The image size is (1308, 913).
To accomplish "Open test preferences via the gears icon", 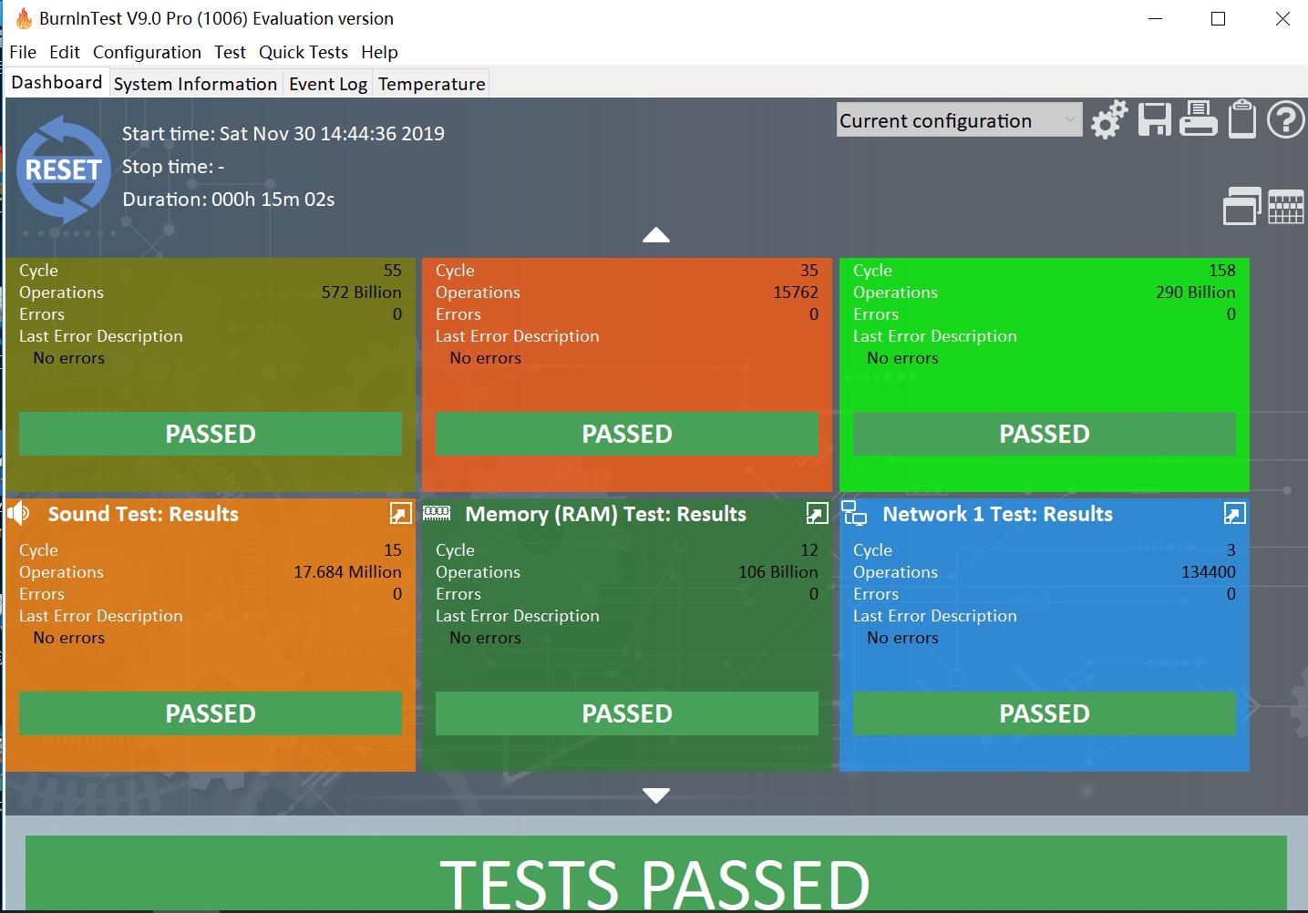I will 1109,120.
